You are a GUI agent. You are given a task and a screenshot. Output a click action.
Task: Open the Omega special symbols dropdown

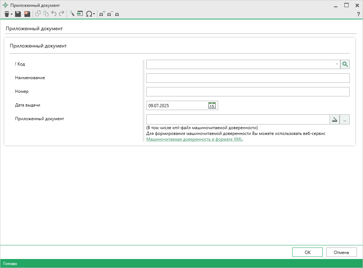[89, 14]
